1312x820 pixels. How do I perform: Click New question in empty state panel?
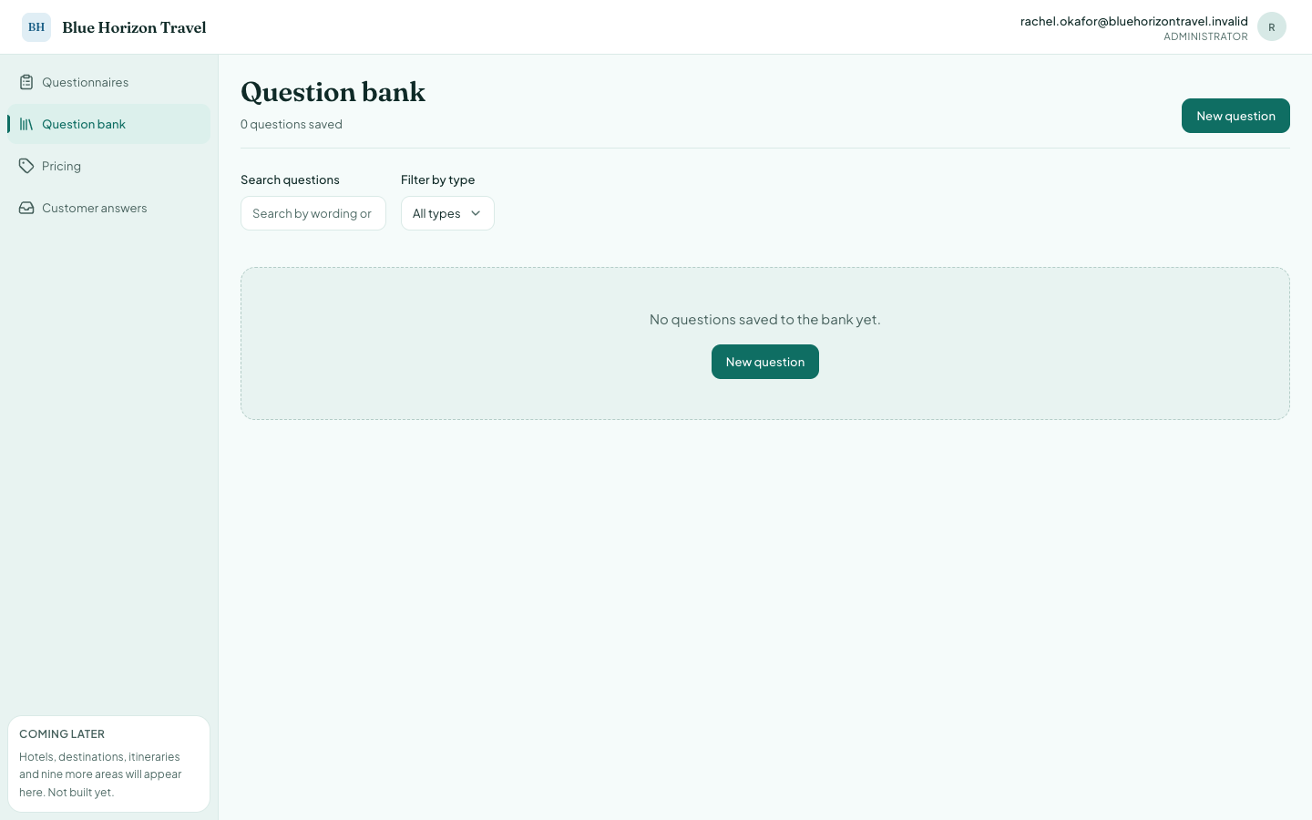(x=765, y=362)
